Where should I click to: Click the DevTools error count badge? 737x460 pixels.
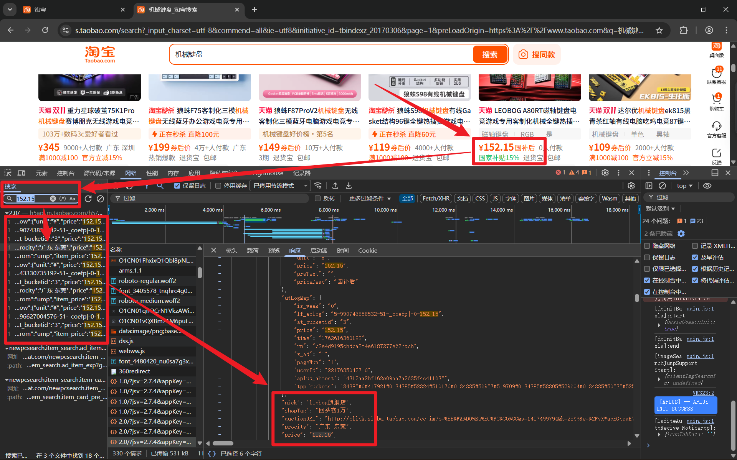(560, 172)
